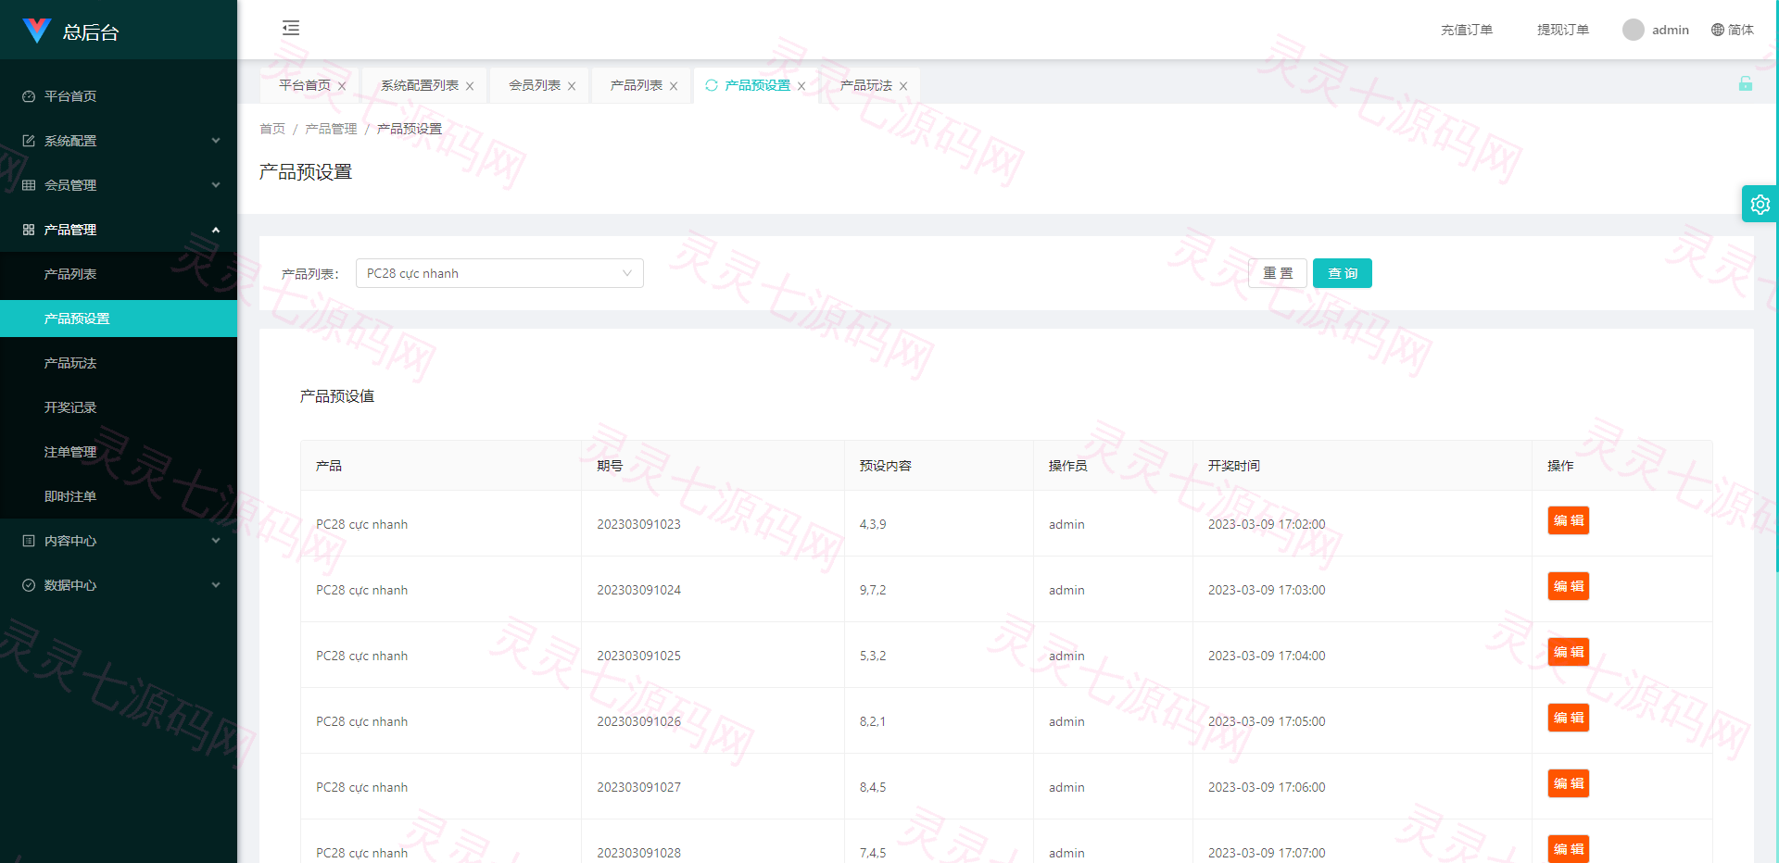Image resolution: width=1779 pixels, height=863 pixels.
Task: Open 提现订单 in the header
Action: 1563,30
